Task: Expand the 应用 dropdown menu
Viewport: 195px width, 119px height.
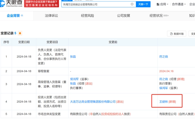Action: 167,4
